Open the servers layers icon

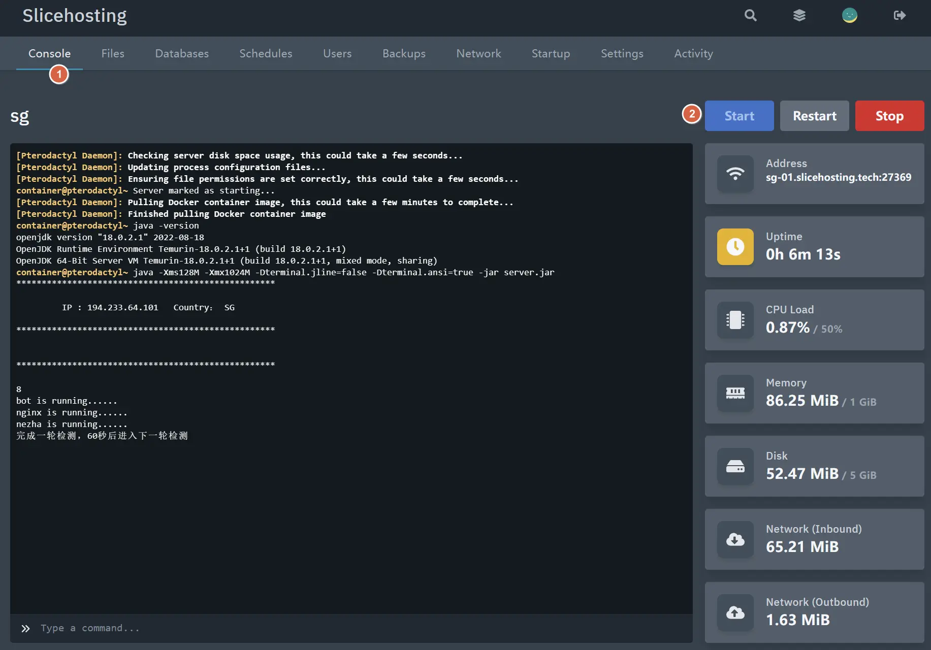799,16
